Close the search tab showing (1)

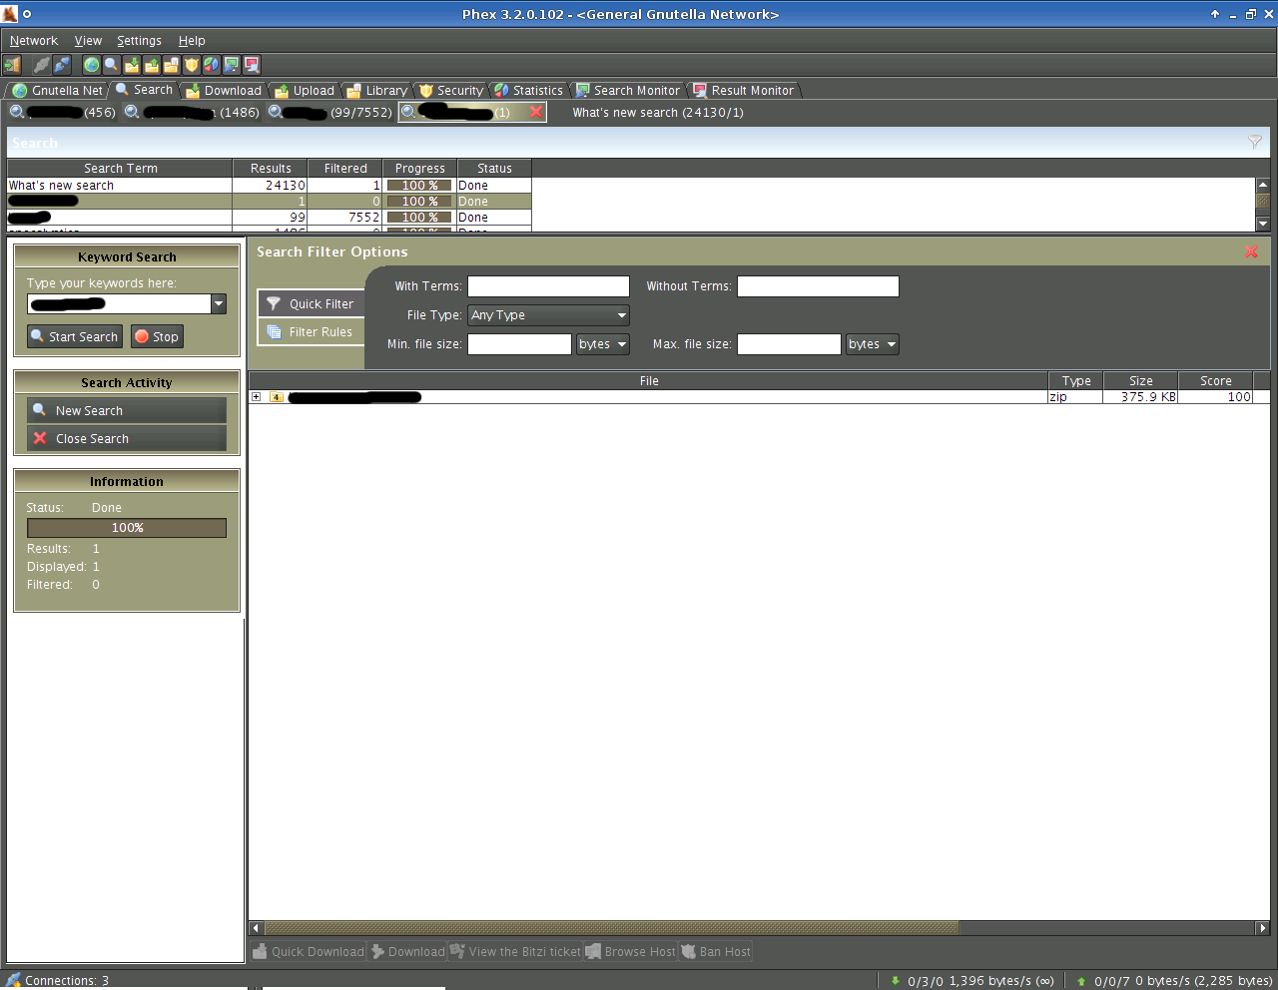(536, 112)
